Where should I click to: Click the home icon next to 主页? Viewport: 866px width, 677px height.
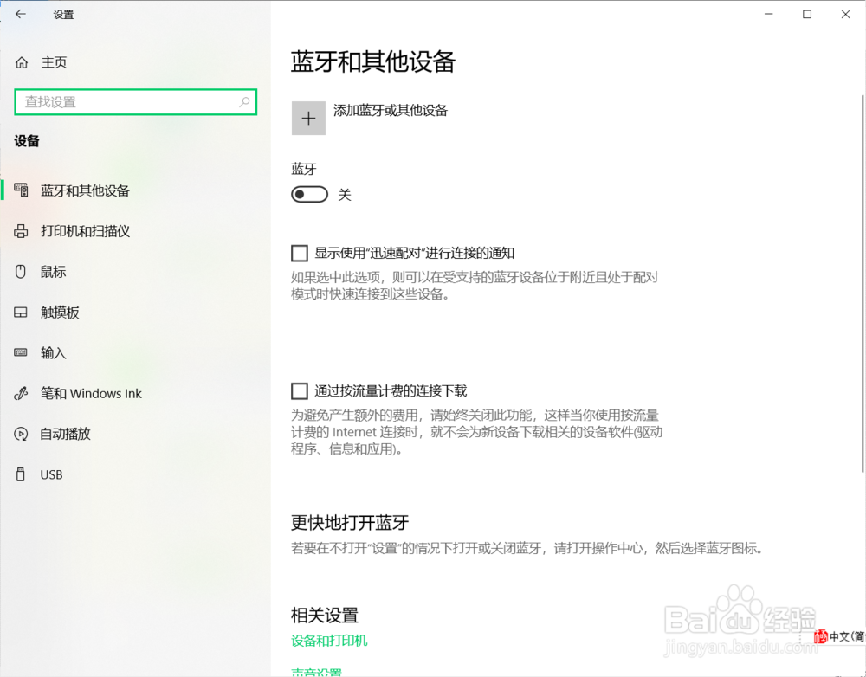[20, 61]
